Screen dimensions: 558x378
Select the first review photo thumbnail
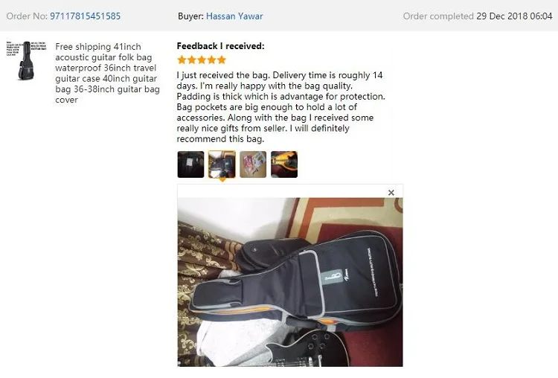click(190, 164)
